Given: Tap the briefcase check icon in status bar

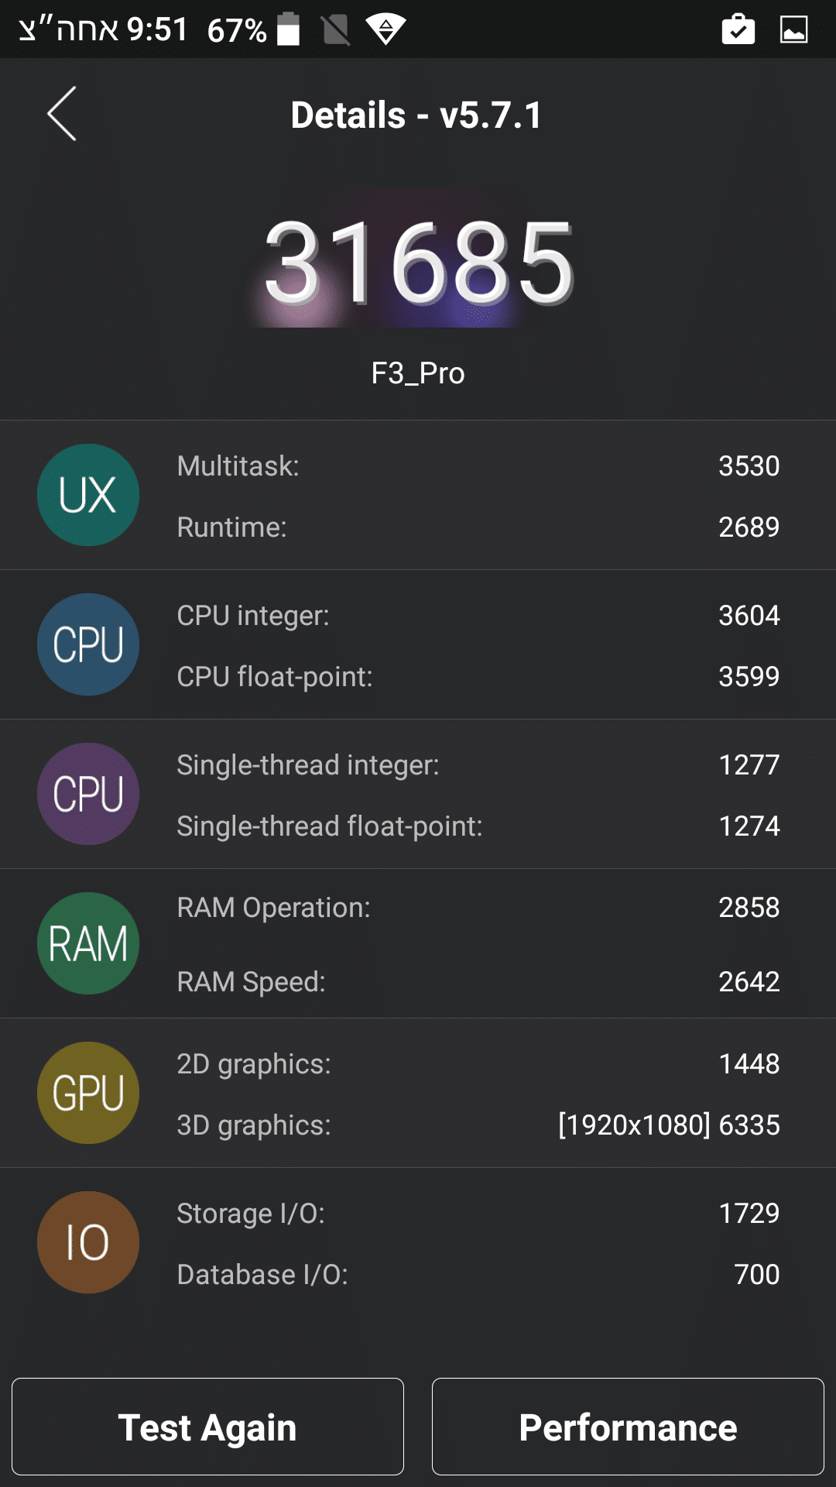Looking at the screenshot, I should [738, 29].
